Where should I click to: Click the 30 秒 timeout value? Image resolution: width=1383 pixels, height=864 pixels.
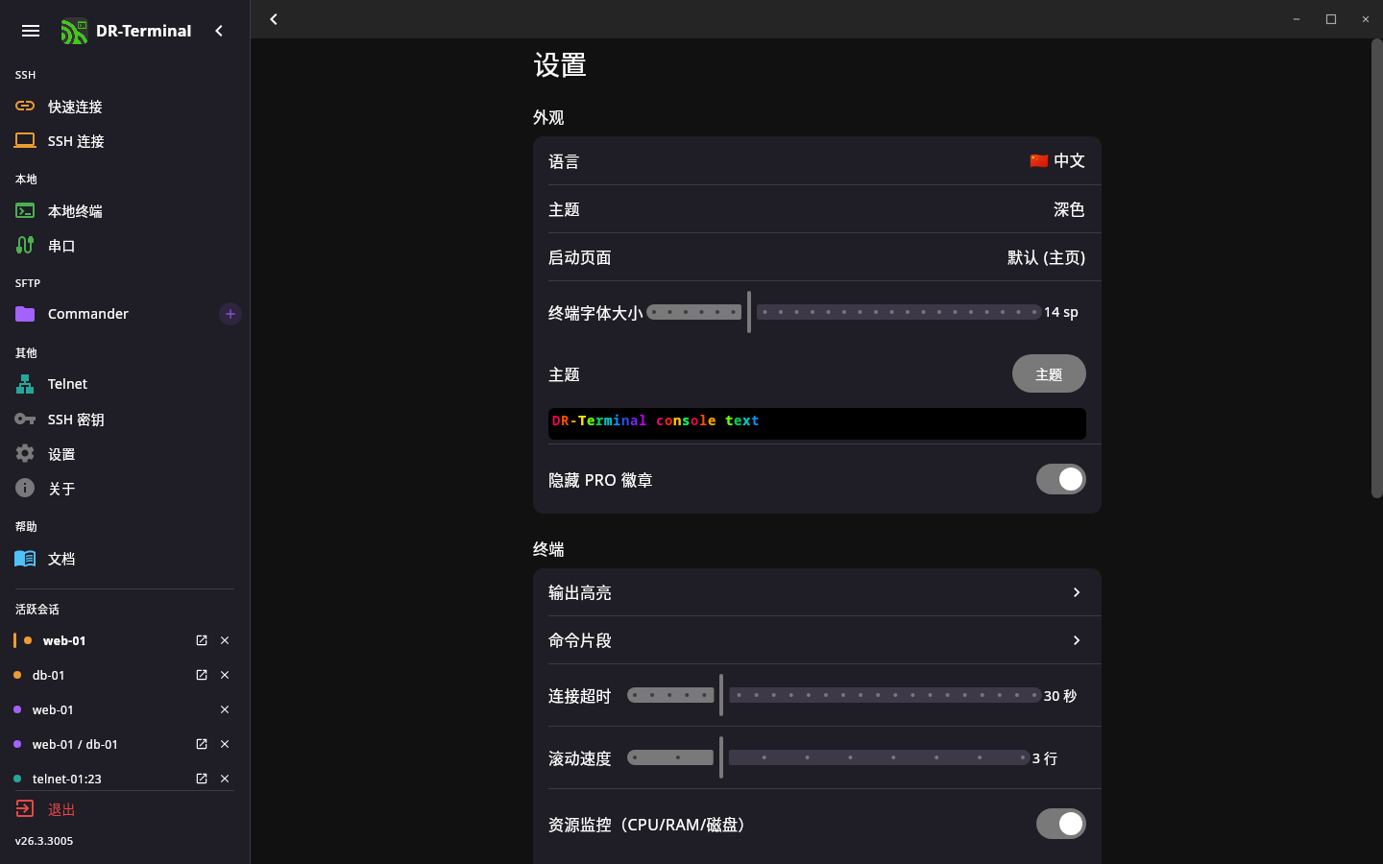tap(1060, 696)
